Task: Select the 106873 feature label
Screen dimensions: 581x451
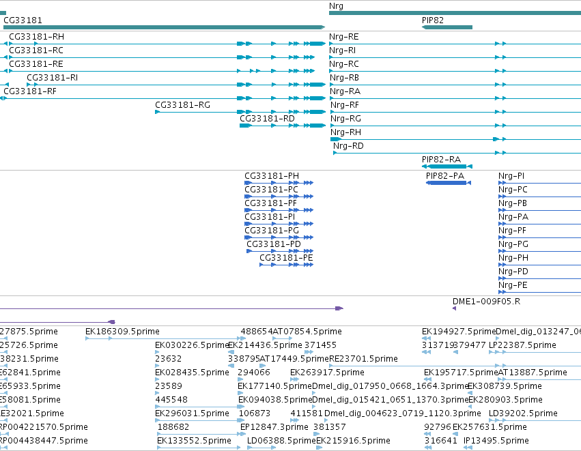Action: [255, 414]
